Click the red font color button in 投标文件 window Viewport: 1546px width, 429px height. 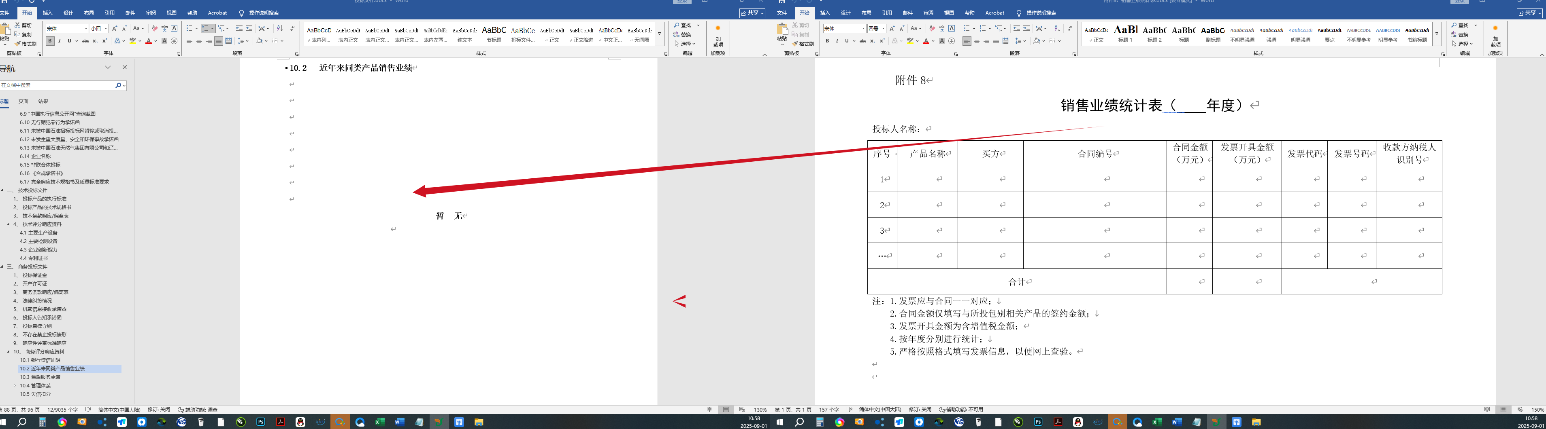point(148,41)
